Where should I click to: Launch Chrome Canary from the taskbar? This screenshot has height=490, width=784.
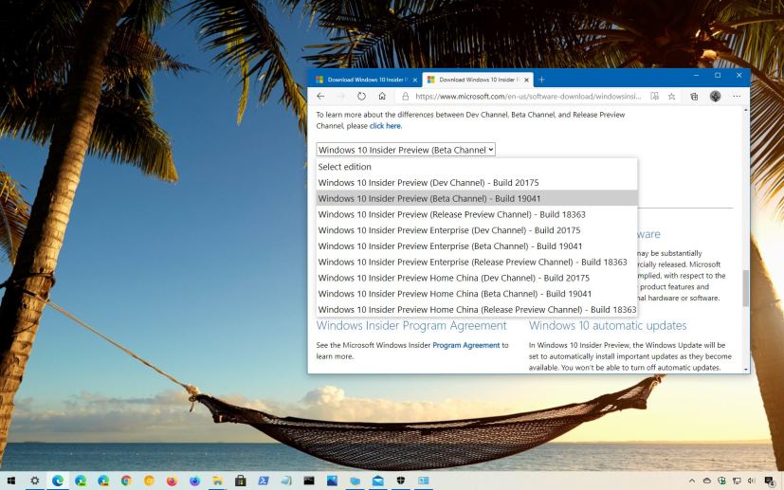pyautogui.click(x=149, y=481)
